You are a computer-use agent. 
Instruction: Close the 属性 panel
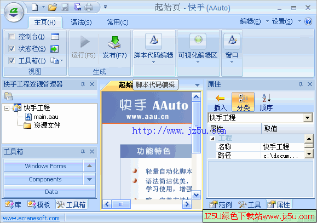pyautogui.click(x=310, y=84)
